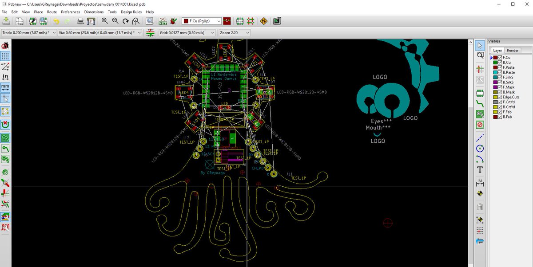Click the Delete items (trash) tool
Image resolution: width=533 pixels, height=267 pixels.
[x=480, y=207]
